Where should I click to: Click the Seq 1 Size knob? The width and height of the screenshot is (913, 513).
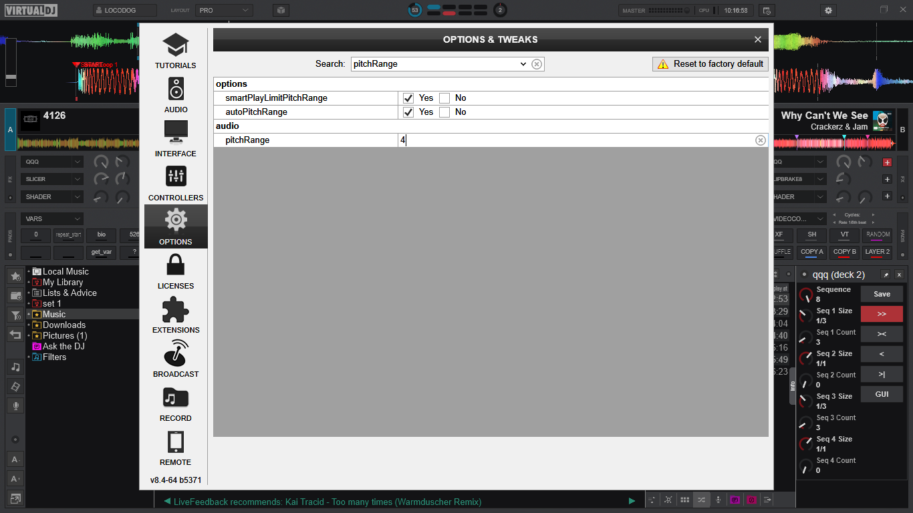(807, 316)
